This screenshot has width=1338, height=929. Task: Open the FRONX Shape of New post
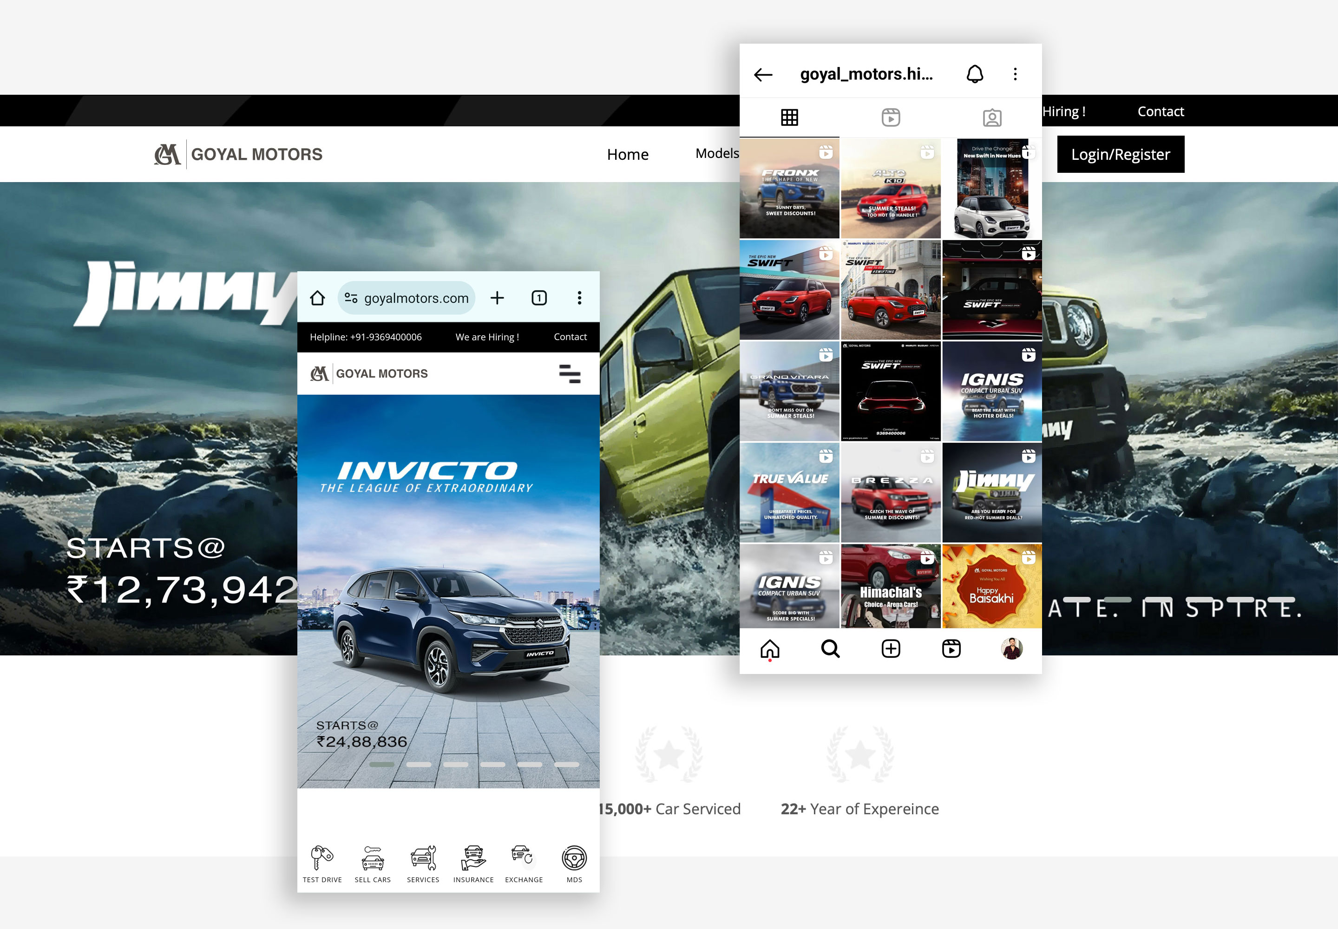[789, 188]
